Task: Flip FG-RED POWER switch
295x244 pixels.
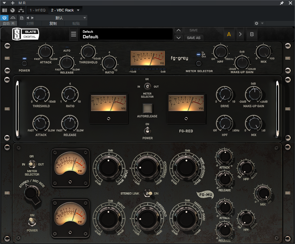Action: 147,131
